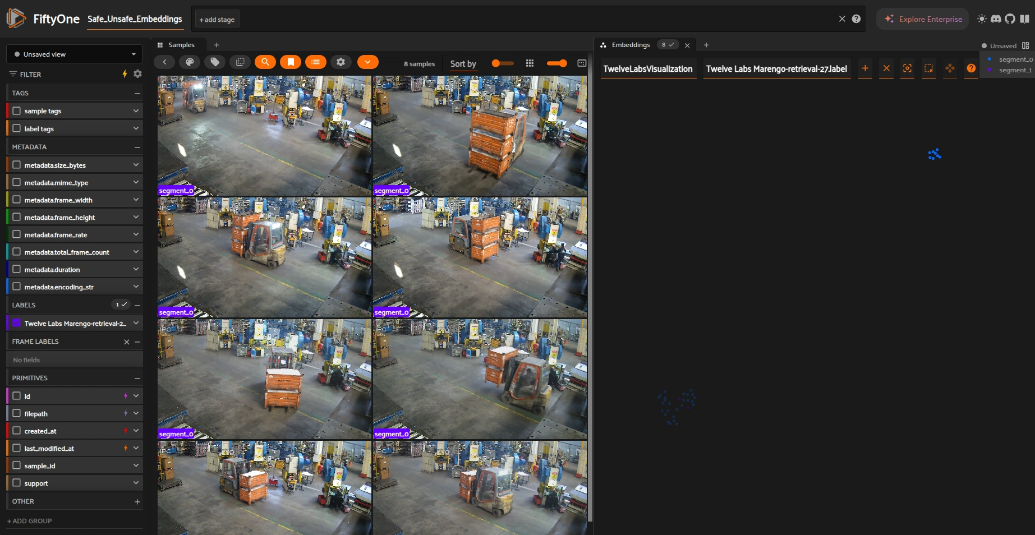Click the Sort by field
The height and width of the screenshot is (535, 1035).
463,64
